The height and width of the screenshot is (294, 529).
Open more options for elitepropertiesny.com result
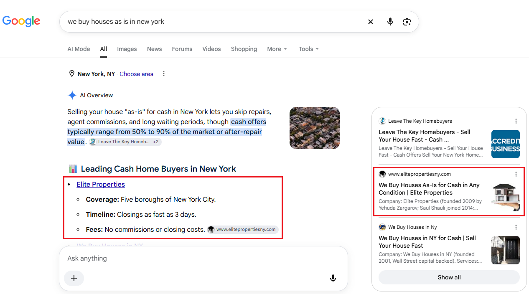pos(516,174)
